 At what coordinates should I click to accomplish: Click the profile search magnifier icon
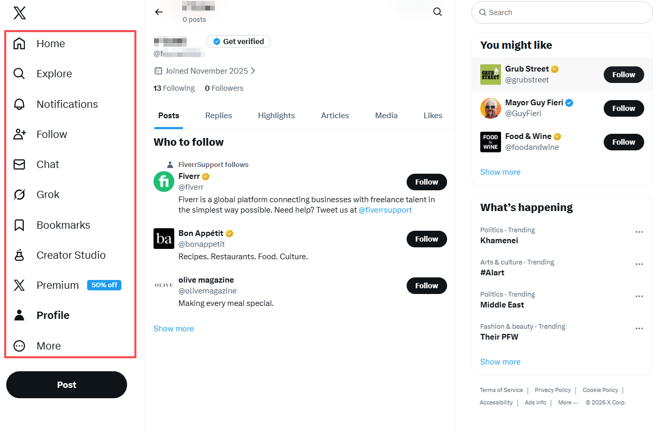[x=438, y=12]
